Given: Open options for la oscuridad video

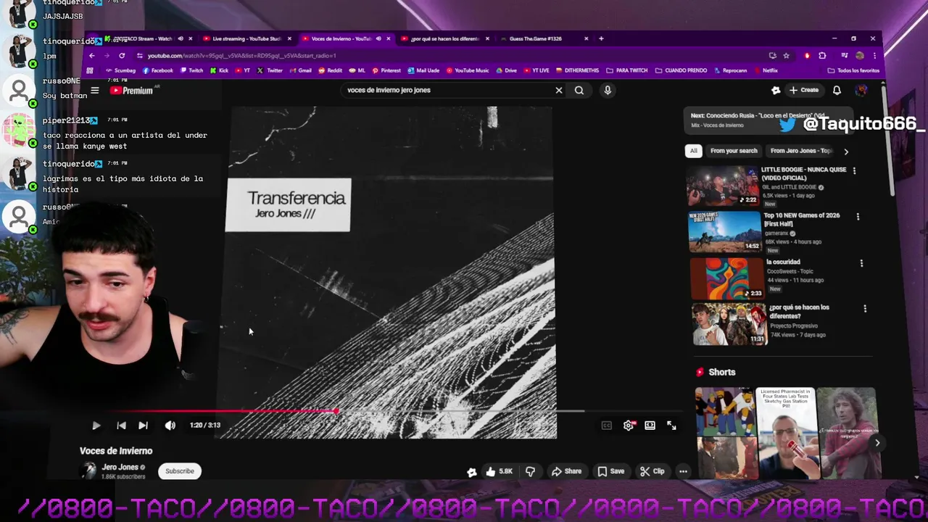Looking at the screenshot, I should pyautogui.click(x=861, y=263).
